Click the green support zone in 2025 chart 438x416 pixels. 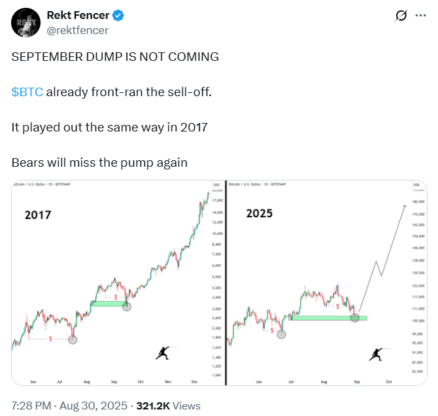click(x=328, y=318)
